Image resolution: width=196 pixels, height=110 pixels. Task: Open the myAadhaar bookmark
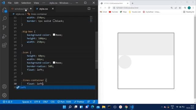pyautogui.click(x=151, y=12)
